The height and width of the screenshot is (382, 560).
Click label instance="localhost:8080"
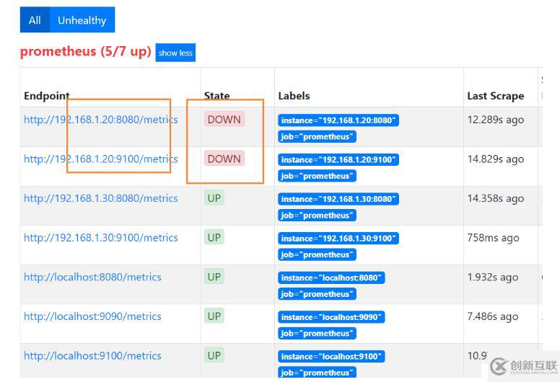[331, 277]
